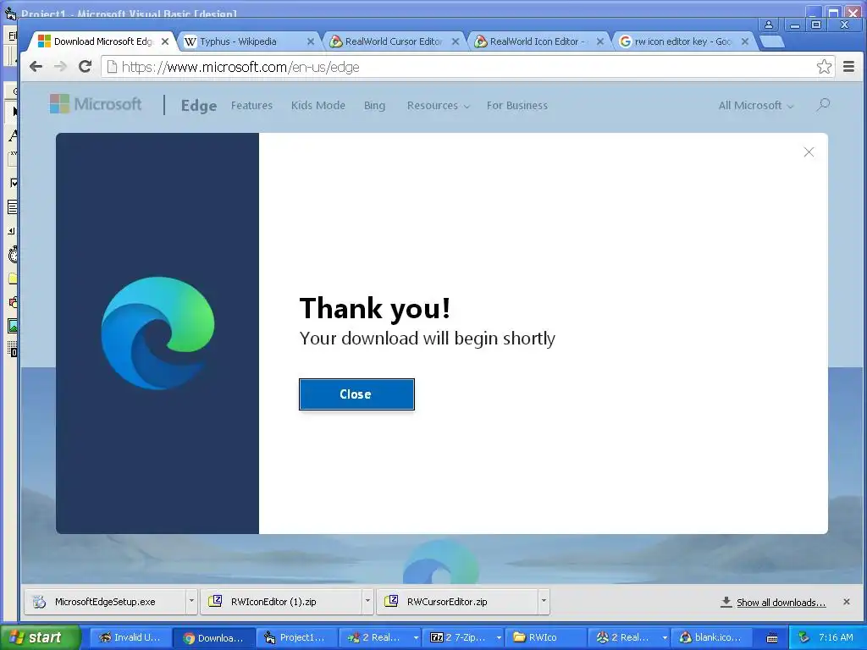This screenshot has width=867, height=650.
Task: Select timer control in Visual Basic toolbox
Action: point(12,254)
